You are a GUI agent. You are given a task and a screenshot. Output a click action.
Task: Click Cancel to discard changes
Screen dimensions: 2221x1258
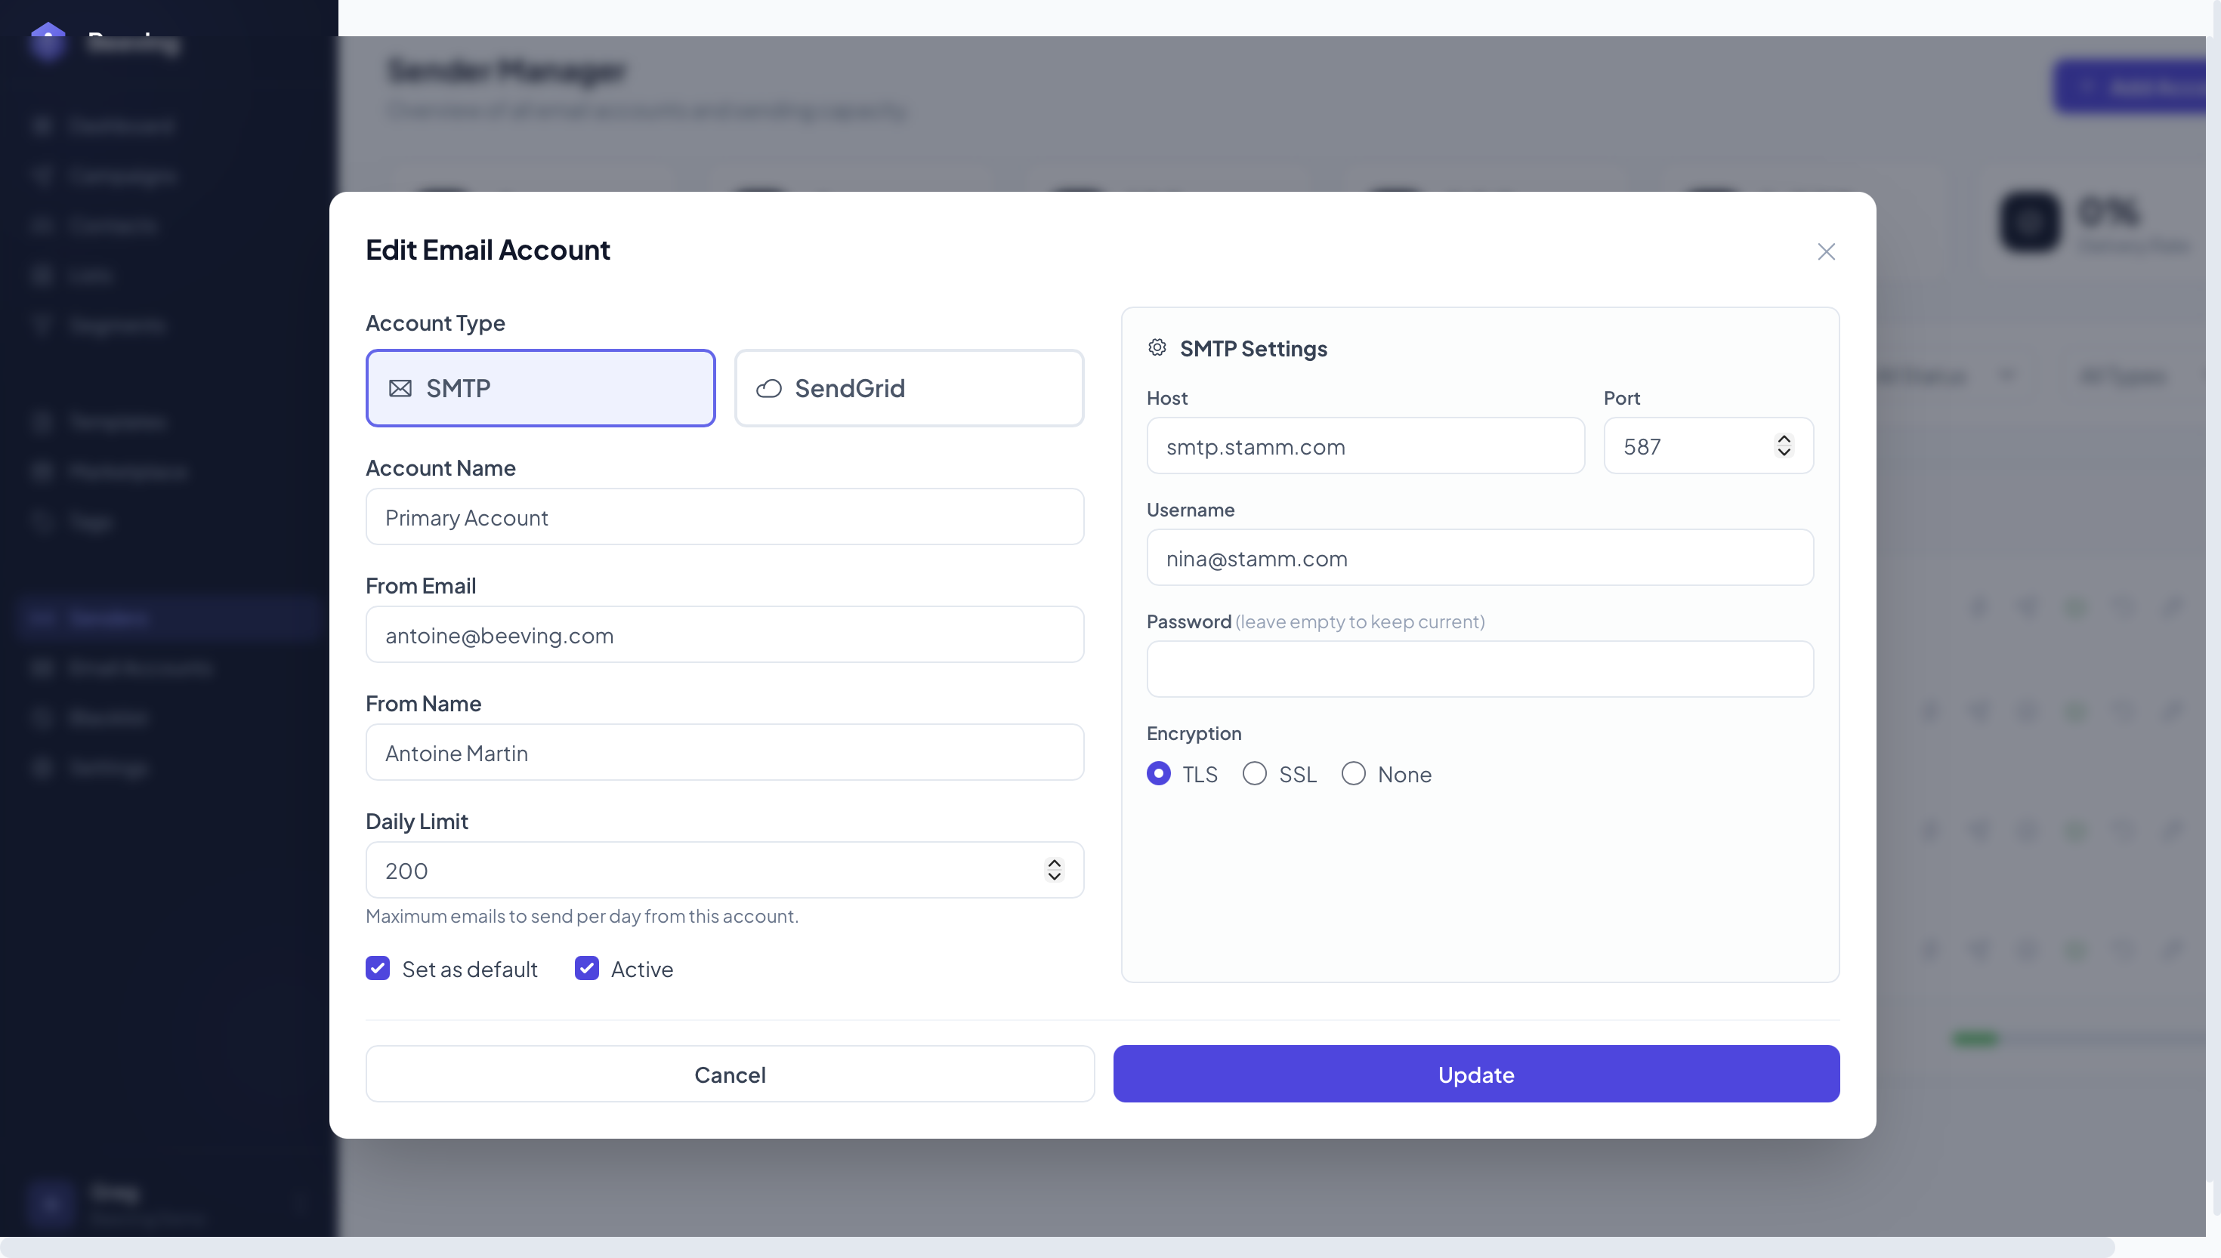(x=730, y=1074)
